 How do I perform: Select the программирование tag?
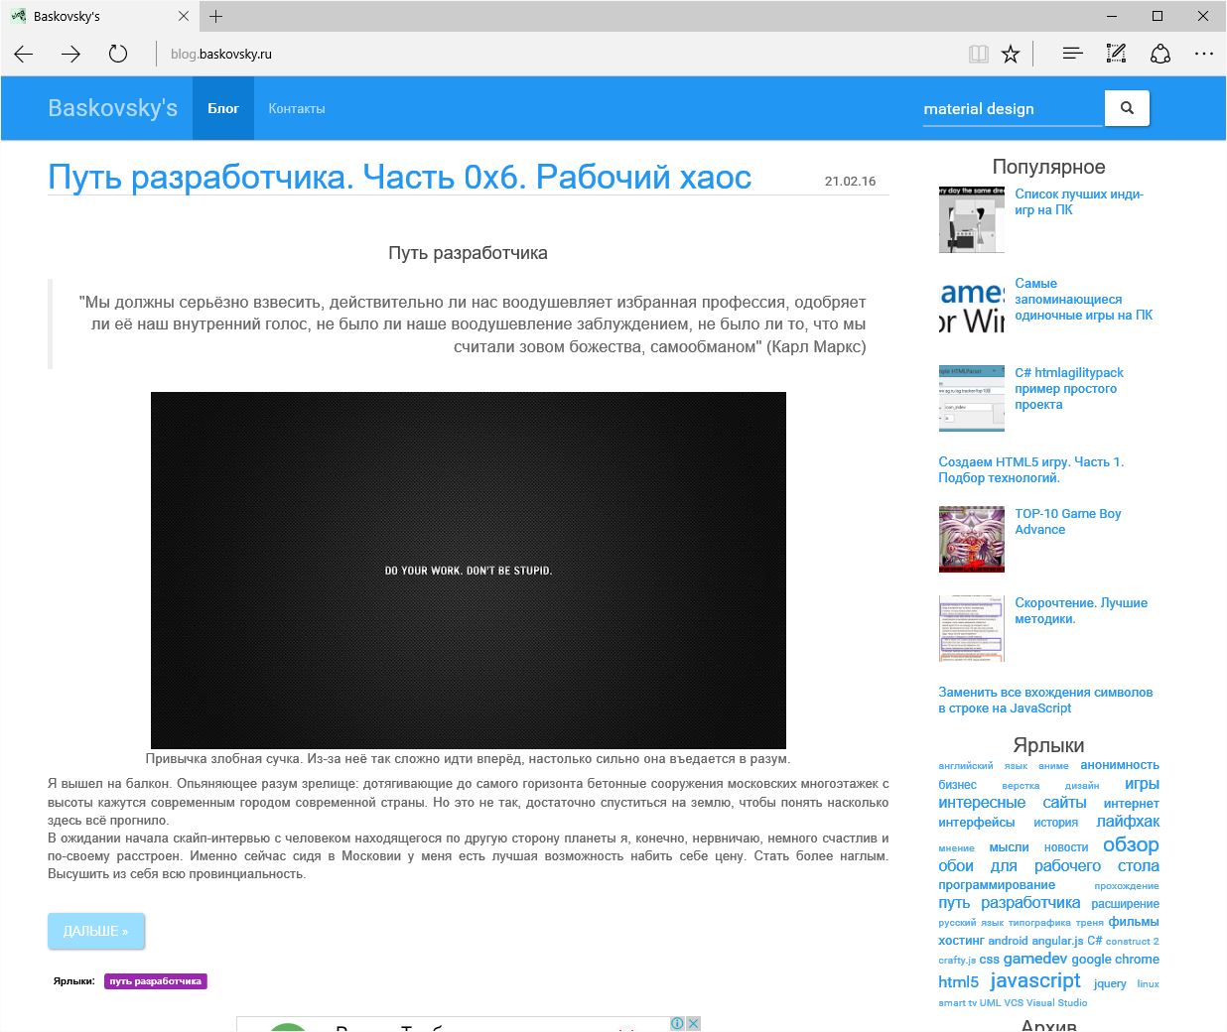point(997,884)
